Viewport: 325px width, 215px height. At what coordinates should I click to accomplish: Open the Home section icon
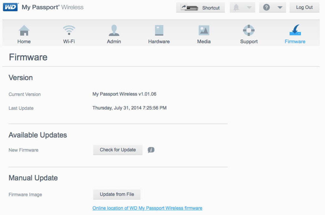pos(24,30)
